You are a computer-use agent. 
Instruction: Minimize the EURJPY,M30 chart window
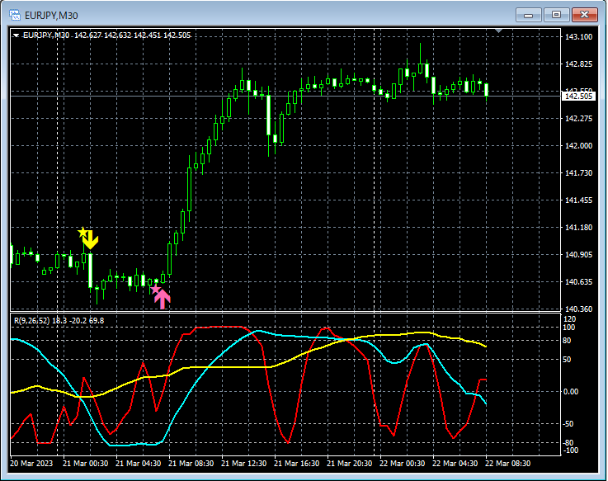click(528, 15)
